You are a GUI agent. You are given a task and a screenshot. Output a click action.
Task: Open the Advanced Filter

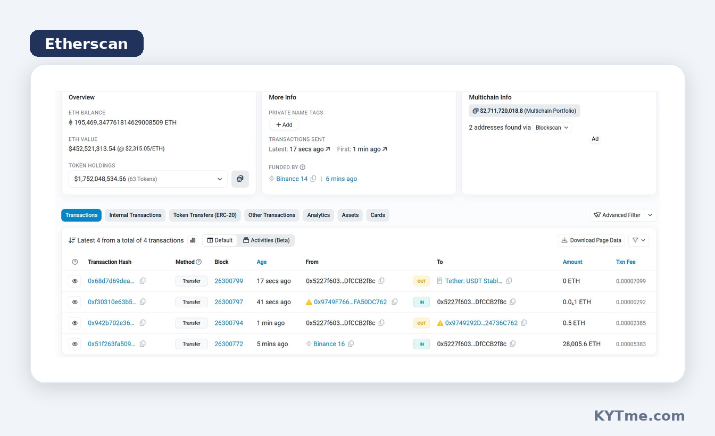click(x=617, y=215)
